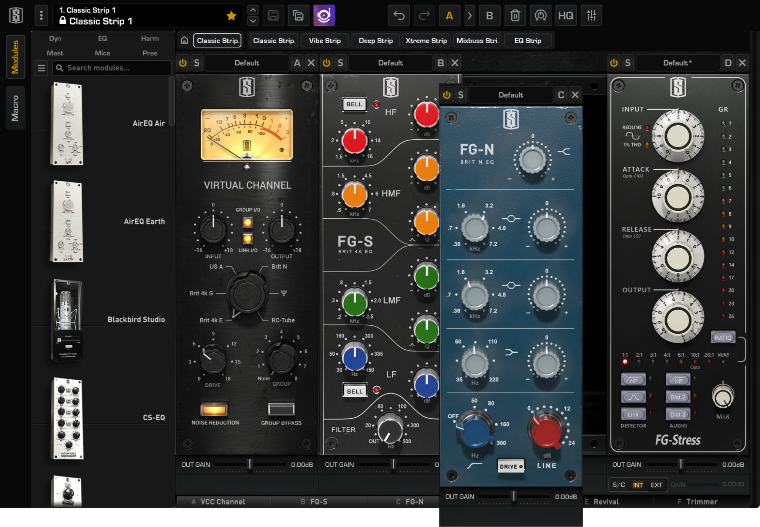The image size is (760, 527).
Task: Open the module list hamburger menu
Action: click(41, 68)
